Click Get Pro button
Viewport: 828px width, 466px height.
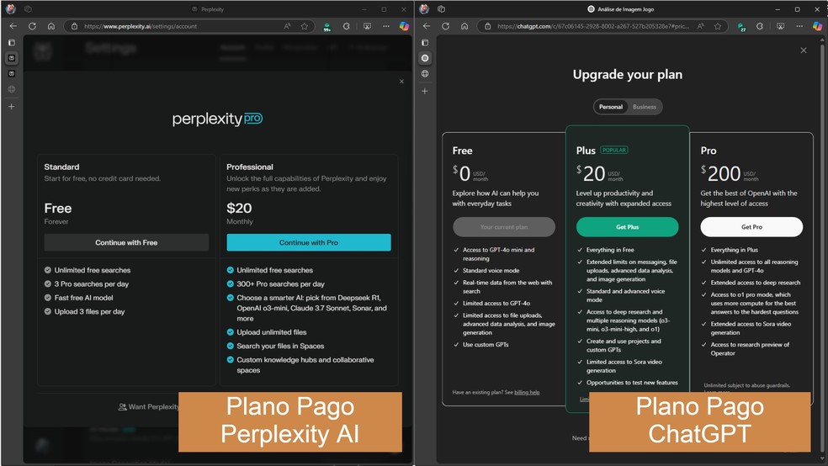751,227
